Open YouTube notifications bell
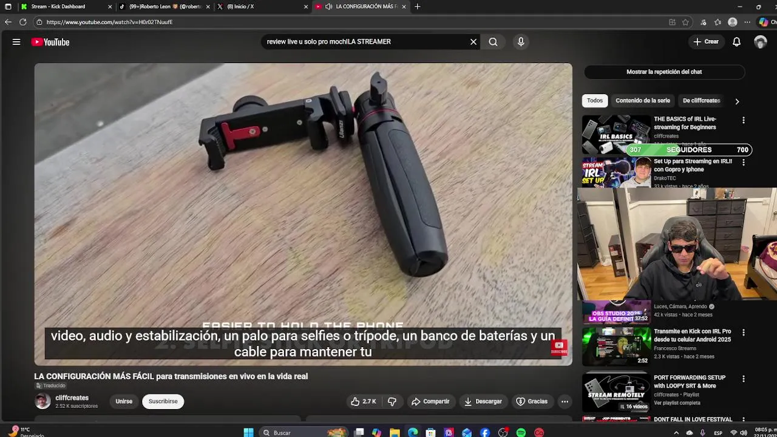777x437 pixels. point(736,42)
